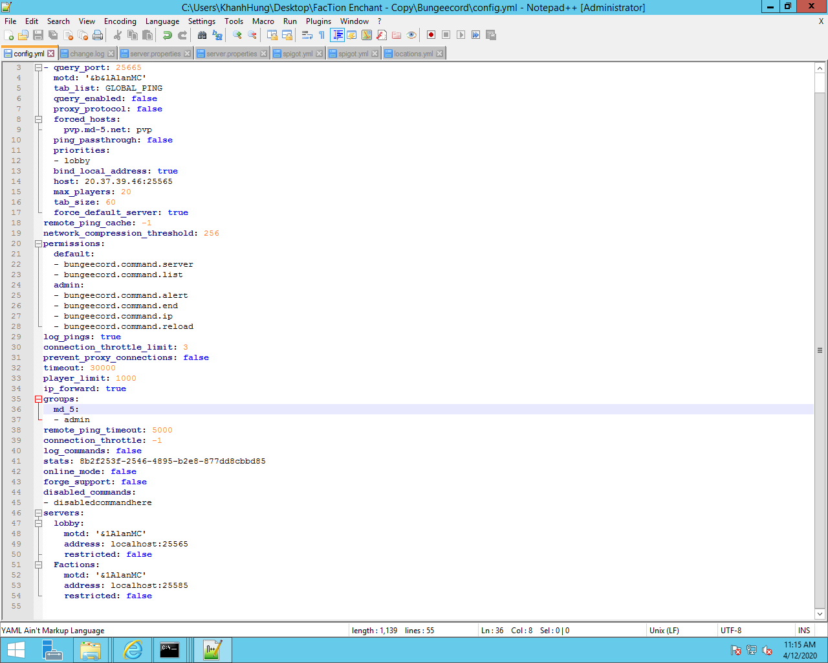Collapse the servers block fold marker
The image size is (828, 663).
coord(38,513)
